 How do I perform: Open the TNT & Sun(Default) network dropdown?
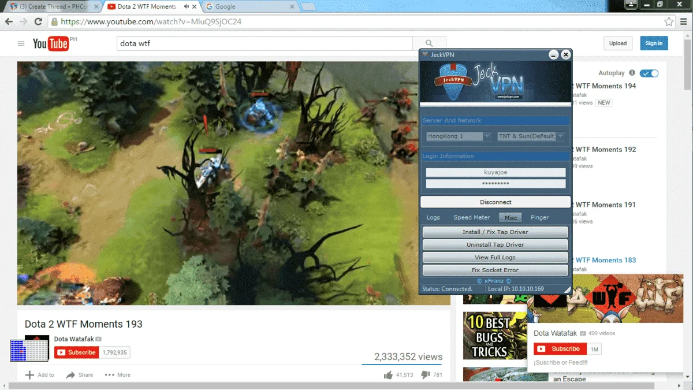(531, 136)
